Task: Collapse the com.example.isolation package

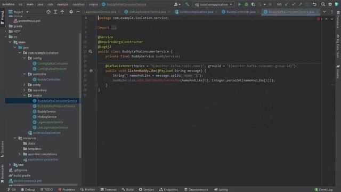Action: point(20,53)
